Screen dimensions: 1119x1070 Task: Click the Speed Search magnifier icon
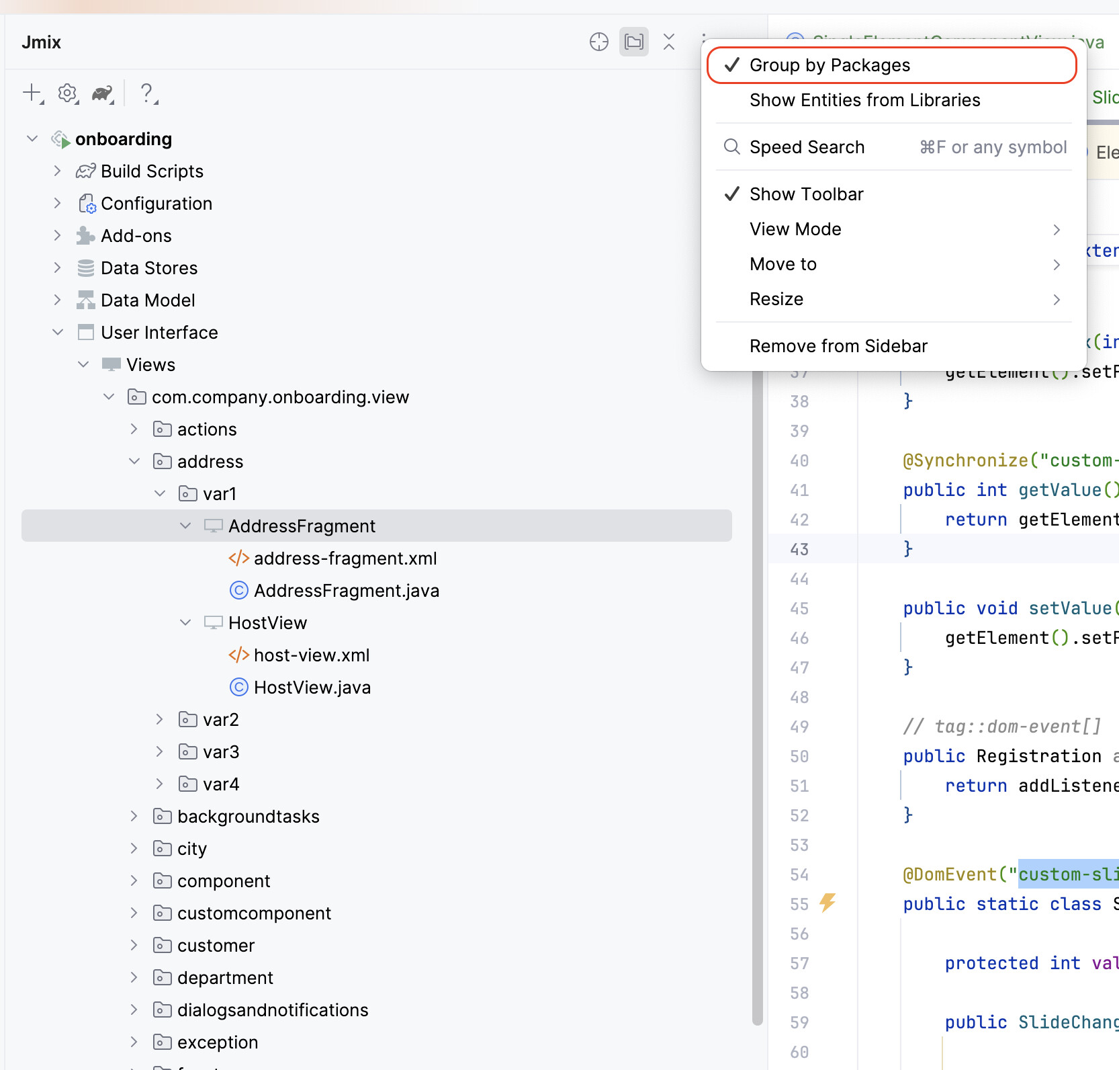732,147
